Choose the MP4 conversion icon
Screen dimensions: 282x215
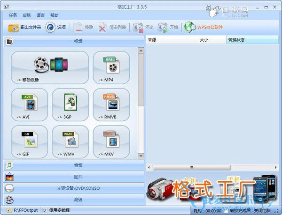(x=111, y=67)
